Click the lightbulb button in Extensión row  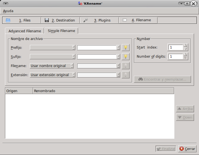point(126,75)
